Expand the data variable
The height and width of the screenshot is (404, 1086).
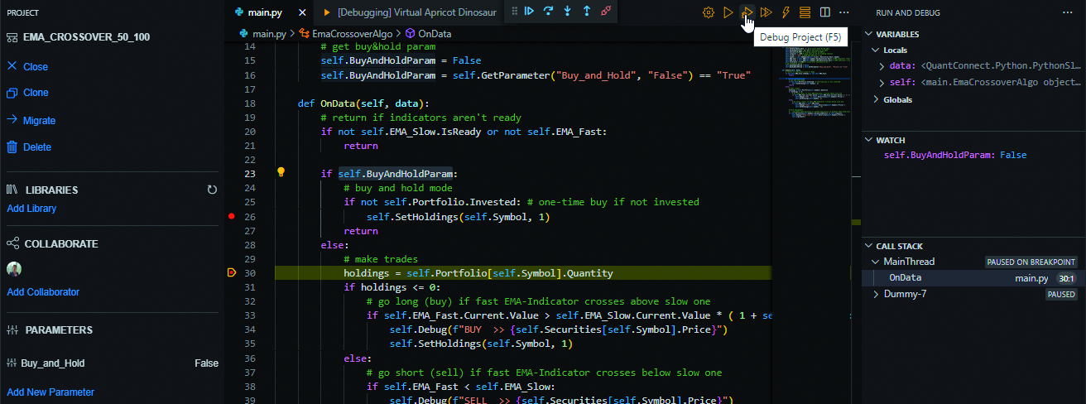(882, 66)
